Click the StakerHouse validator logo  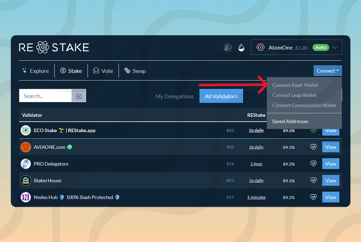[26, 180]
